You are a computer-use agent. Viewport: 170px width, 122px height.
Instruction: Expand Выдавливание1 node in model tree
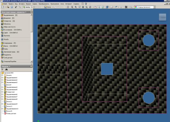[2, 78]
